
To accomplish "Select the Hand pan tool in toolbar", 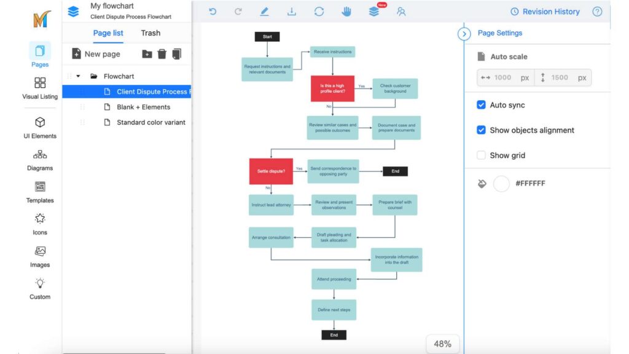I will (346, 11).
